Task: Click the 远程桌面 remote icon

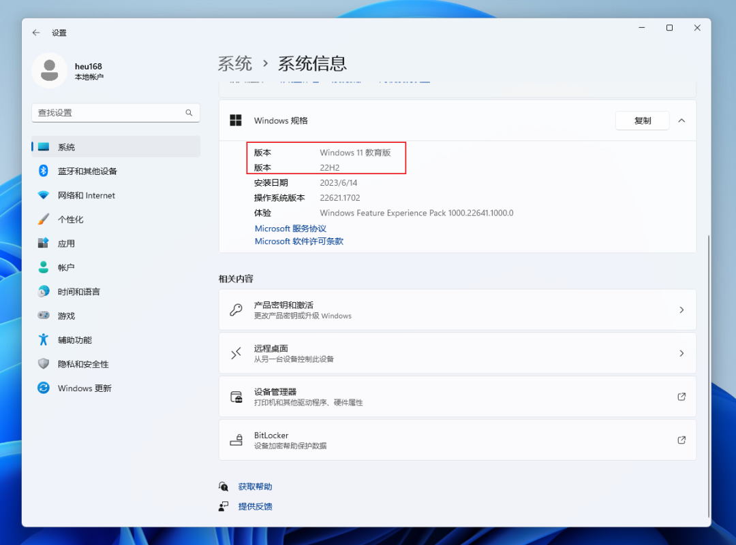Action: click(236, 353)
